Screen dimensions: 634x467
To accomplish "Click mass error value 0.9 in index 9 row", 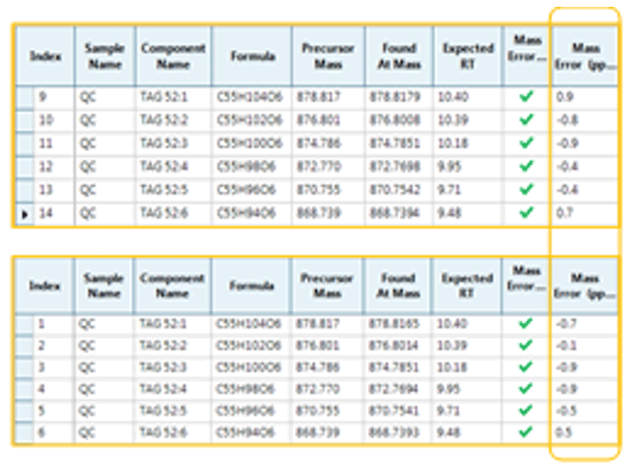I will [565, 97].
